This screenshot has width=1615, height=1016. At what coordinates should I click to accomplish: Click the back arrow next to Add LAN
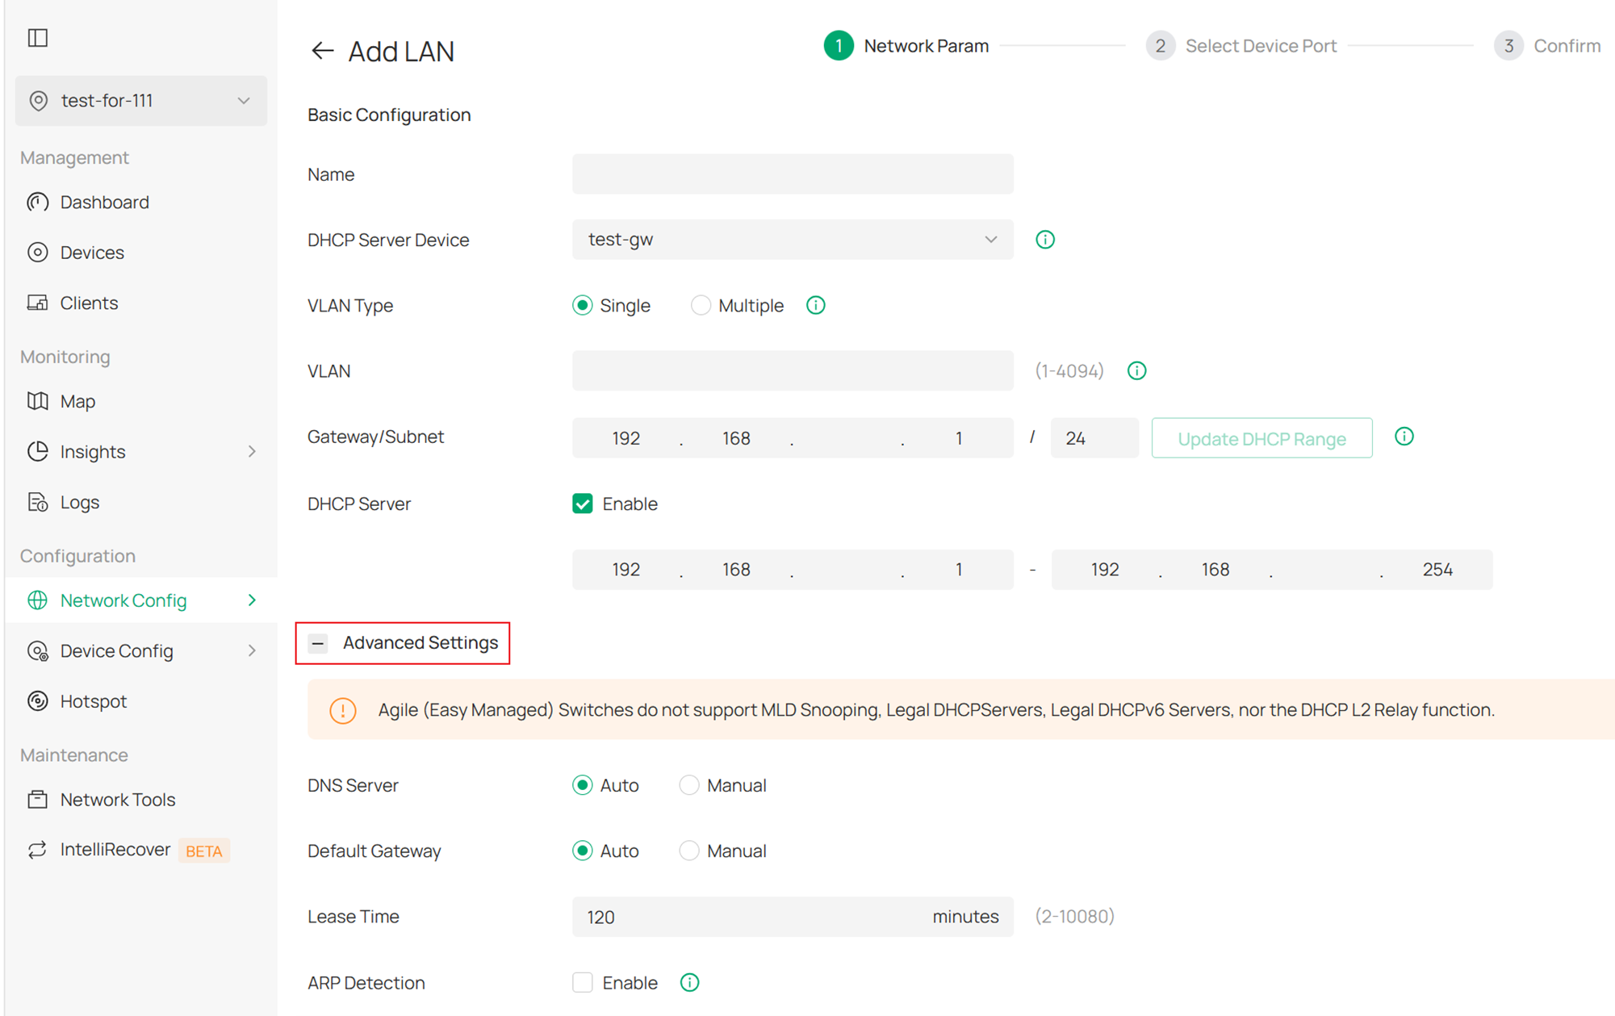click(321, 50)
